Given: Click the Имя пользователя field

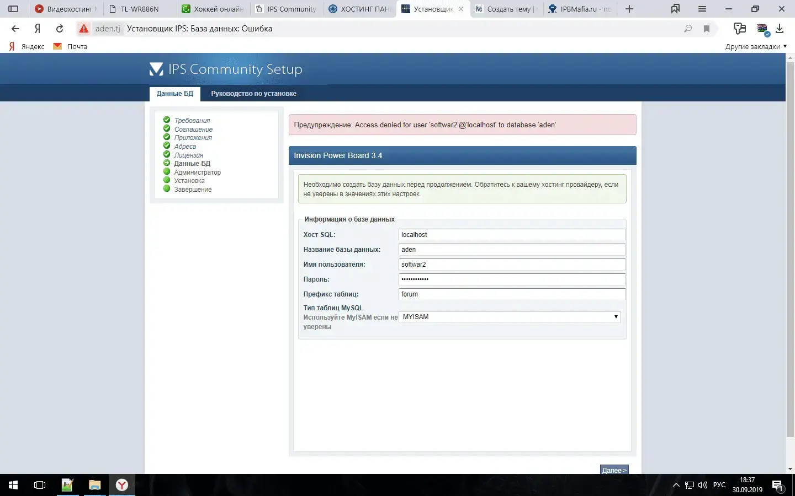Looking at the screenshot, I should 512,265.
